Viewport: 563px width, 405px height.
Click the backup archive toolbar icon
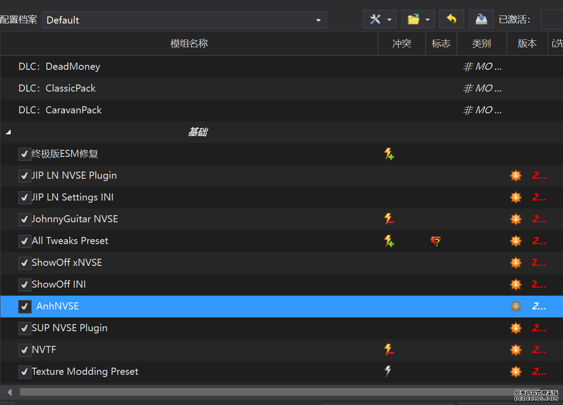click(481, 20)
